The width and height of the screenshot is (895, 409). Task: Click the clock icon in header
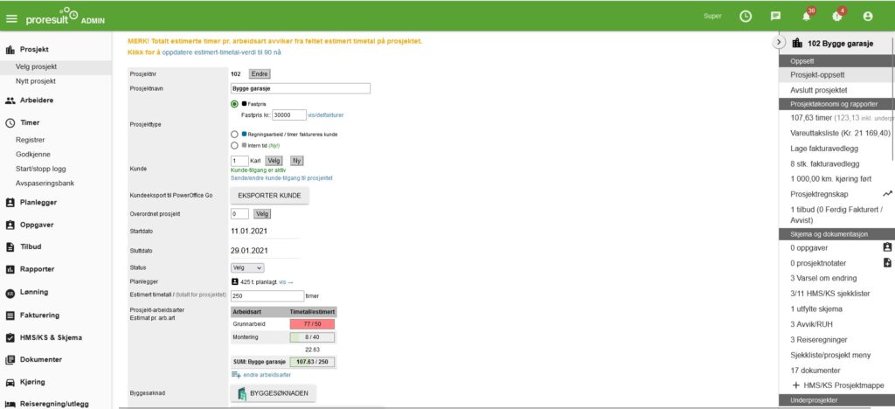(x=746, y=16)
